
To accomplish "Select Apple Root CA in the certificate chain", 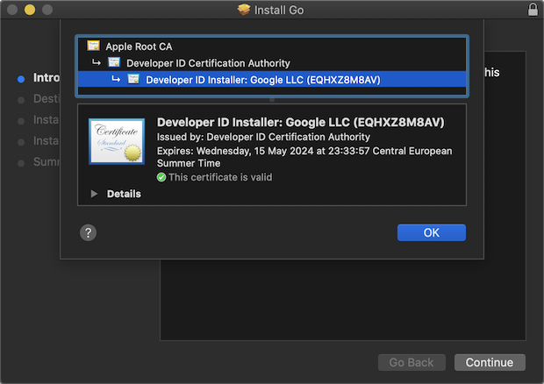I will (272, 46).
